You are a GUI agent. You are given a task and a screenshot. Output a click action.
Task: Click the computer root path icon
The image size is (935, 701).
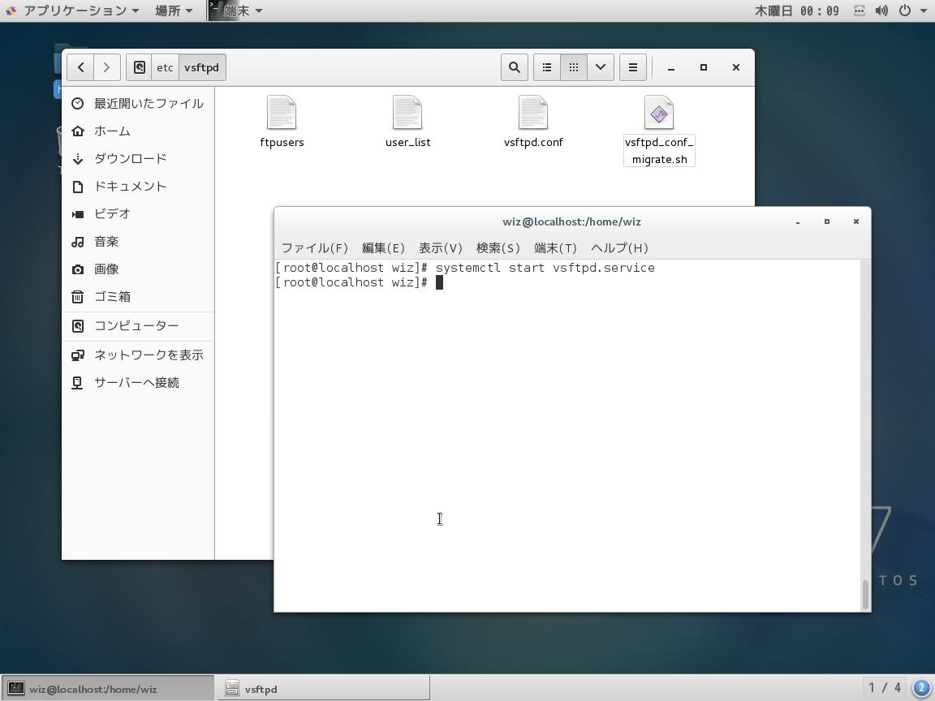139,67
